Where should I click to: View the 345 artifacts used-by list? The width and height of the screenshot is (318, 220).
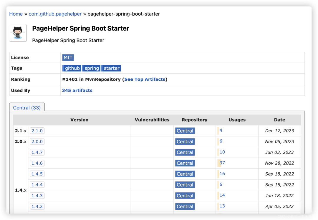(x=77, y=90)
